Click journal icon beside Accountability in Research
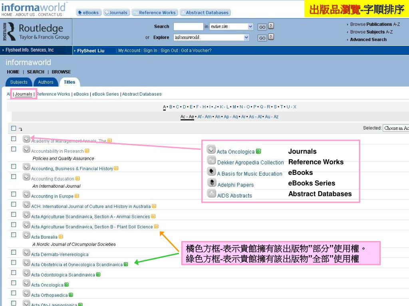Viewport: 409px width, 306px height. [x=26, y=149]
